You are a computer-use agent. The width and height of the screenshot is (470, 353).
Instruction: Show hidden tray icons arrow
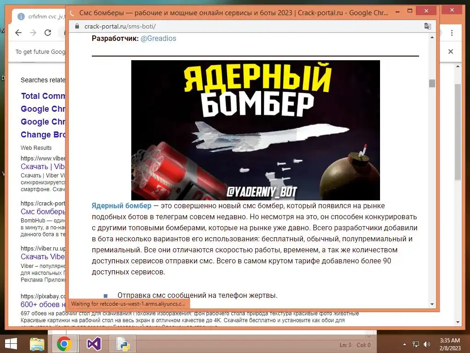tap(404, 344)
